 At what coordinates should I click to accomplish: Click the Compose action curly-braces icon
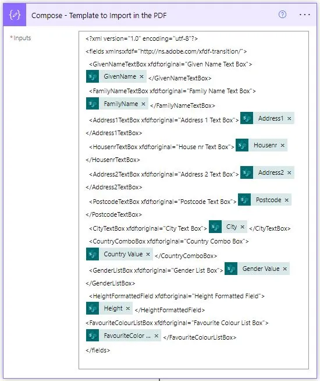[x=15, y=15]
